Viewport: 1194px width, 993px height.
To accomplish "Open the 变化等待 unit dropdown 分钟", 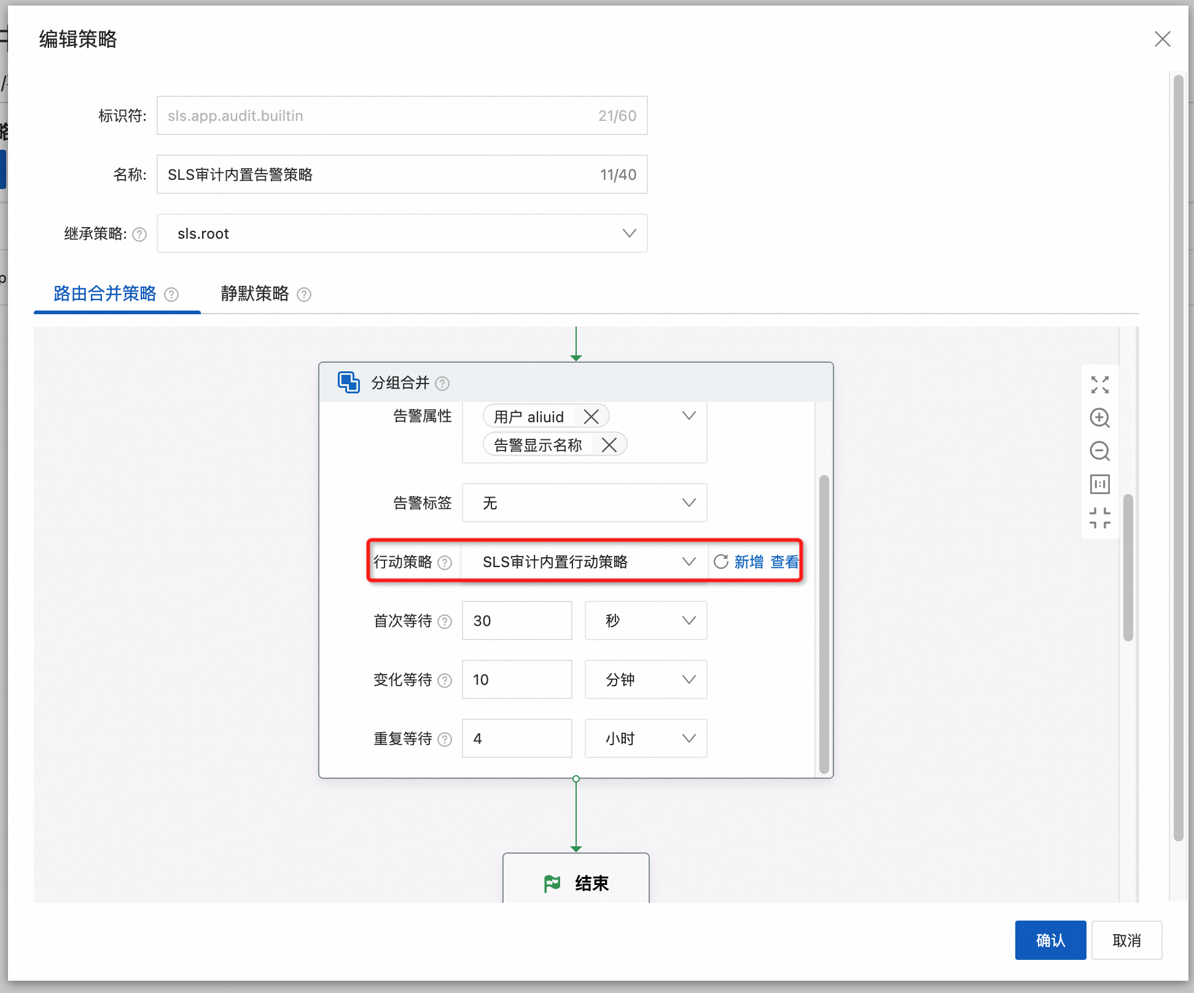I will 646,679.
